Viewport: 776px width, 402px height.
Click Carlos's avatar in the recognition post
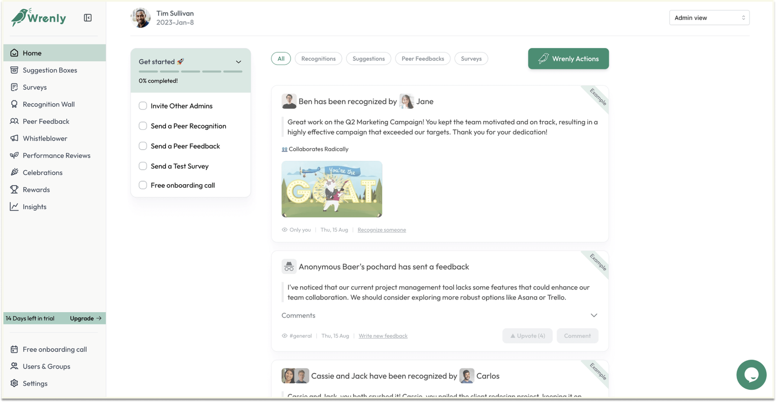pos(466,376)
